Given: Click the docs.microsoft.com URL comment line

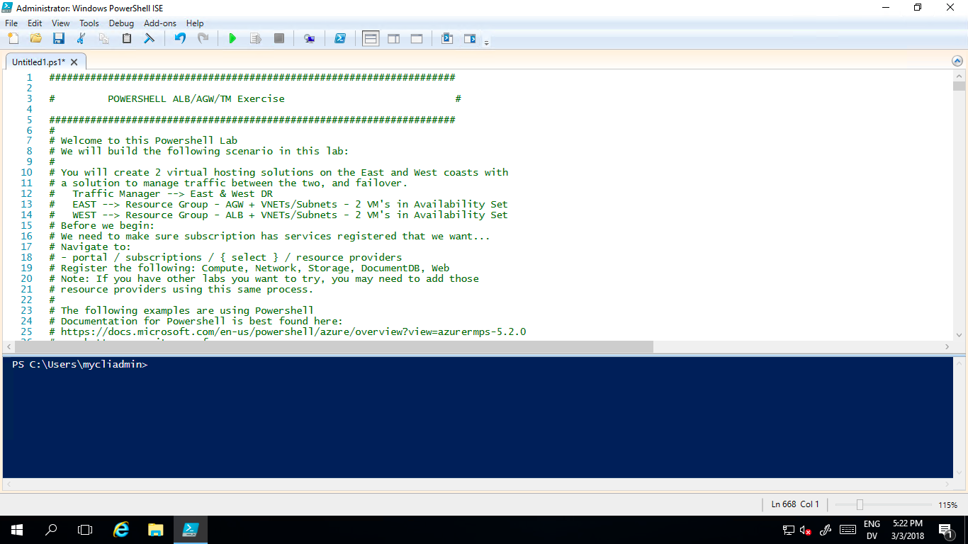Looking at the screenshot, I should 288,331.
